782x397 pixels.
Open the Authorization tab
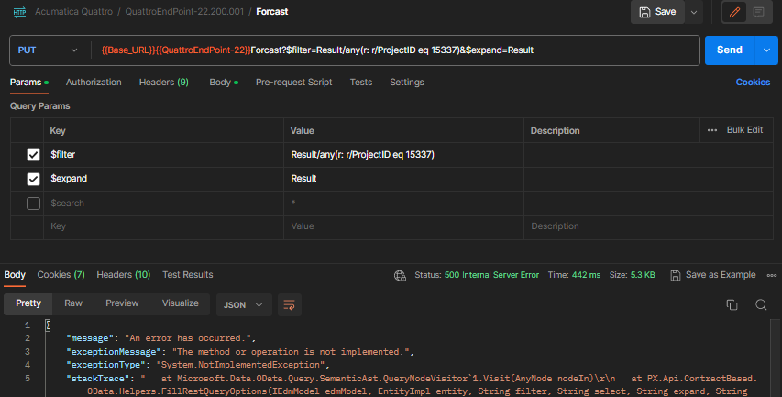tap(94, 83)
